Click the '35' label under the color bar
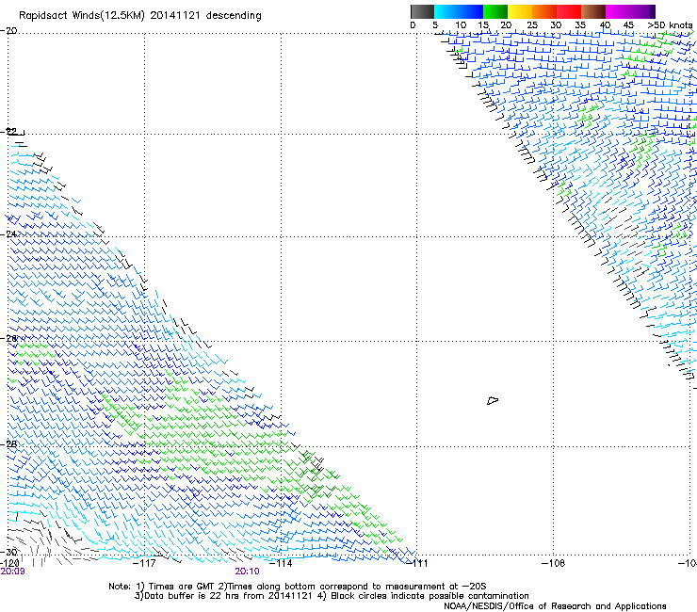 point(580,25)
